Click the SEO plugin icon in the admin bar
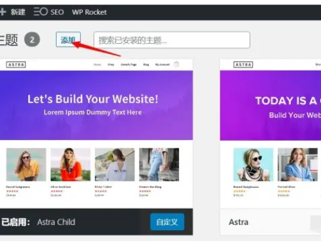 [40, 12]
